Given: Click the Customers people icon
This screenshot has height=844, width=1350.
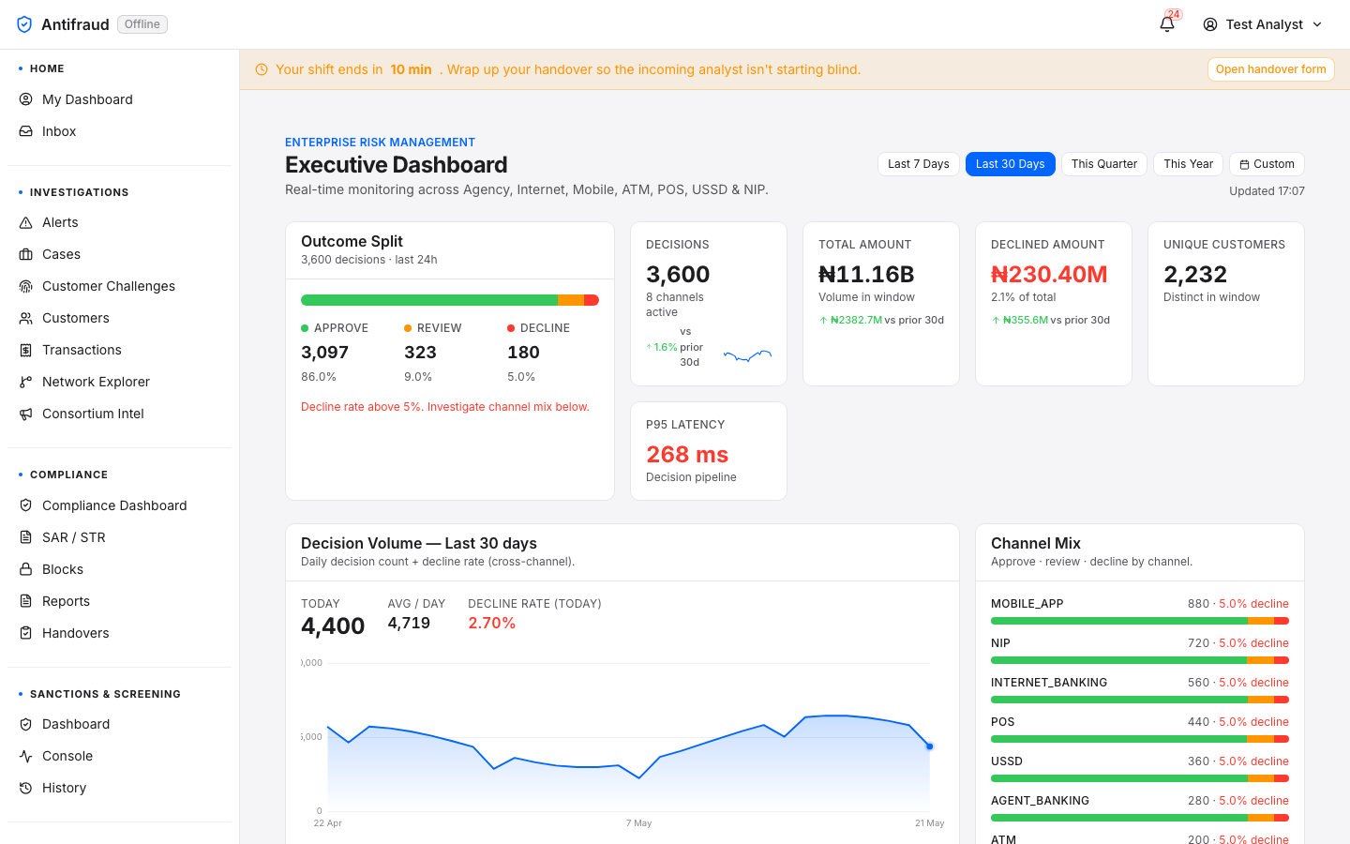Looking at the screenshot, I should pos(26,318).
